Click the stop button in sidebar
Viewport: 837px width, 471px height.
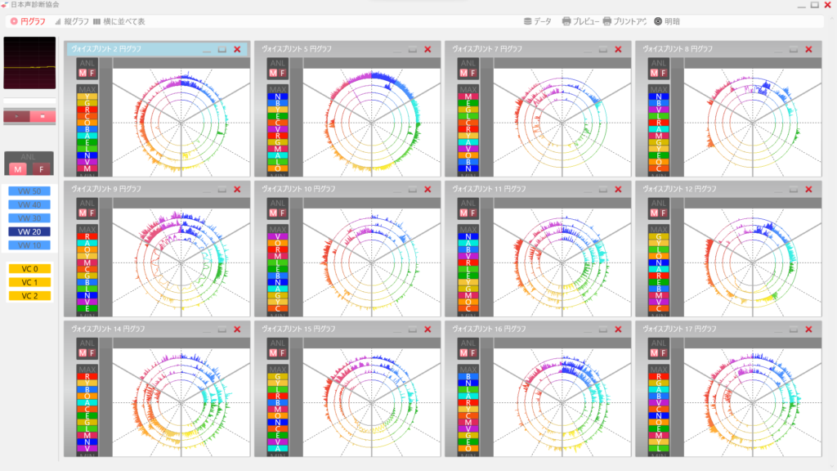[x=43, y=116]
